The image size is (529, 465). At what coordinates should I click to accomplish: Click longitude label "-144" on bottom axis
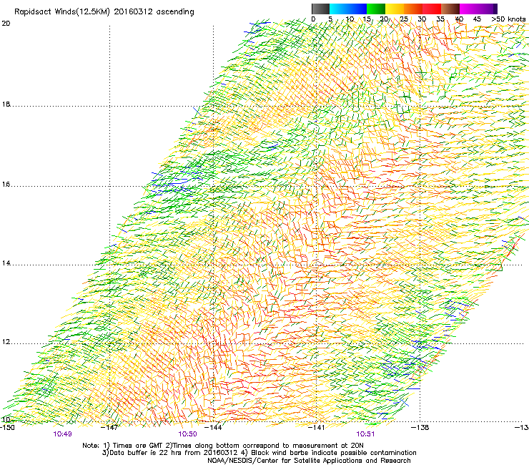[x=214, y=428]
